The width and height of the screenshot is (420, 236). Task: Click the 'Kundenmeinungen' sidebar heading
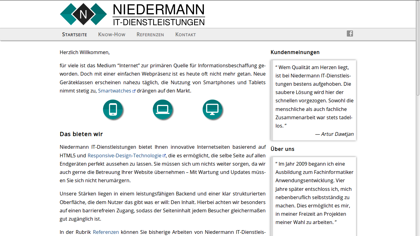[x=295, y=52]
